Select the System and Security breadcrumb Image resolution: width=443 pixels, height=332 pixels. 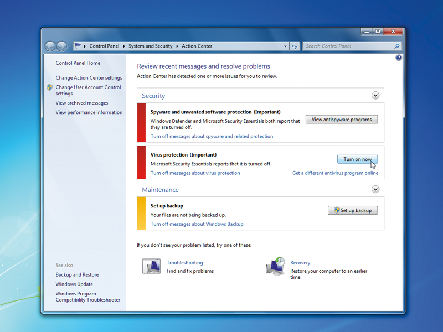pos(150,46)
